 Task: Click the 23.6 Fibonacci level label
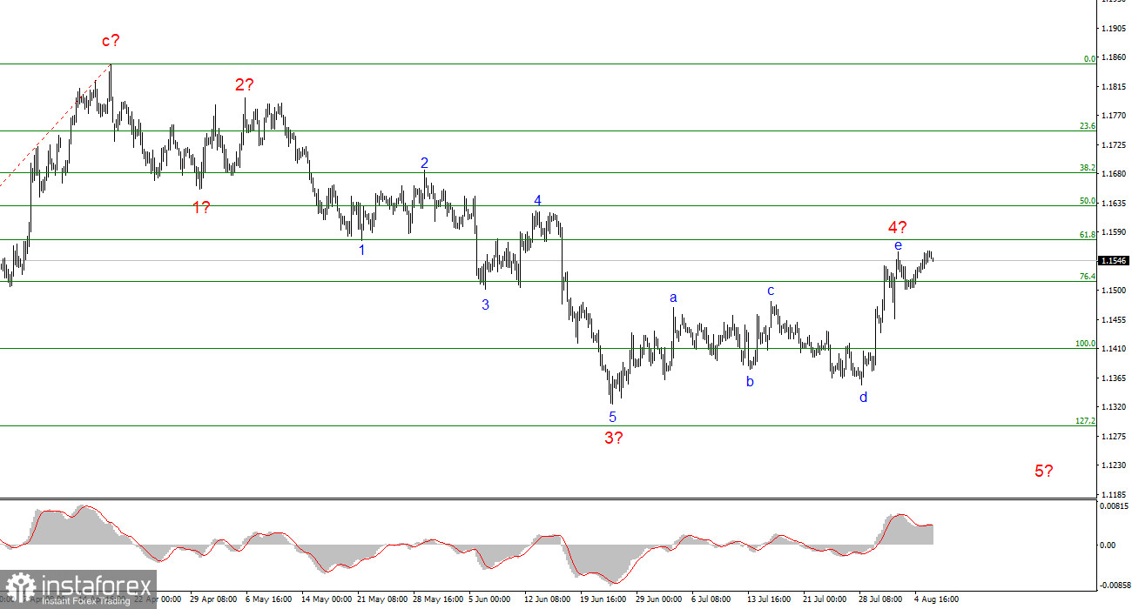(1088, 126)
